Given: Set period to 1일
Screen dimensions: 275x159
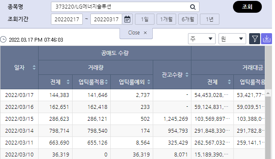Looking at the screenshot, I should tap(145, 19).
